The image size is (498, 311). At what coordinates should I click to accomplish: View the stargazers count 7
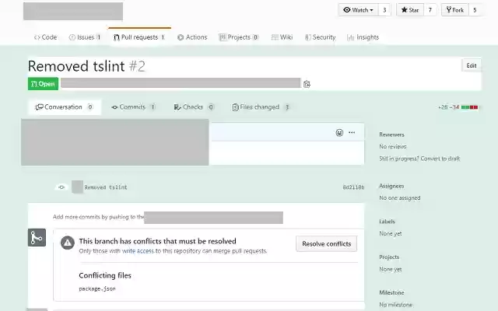point(430,10)
